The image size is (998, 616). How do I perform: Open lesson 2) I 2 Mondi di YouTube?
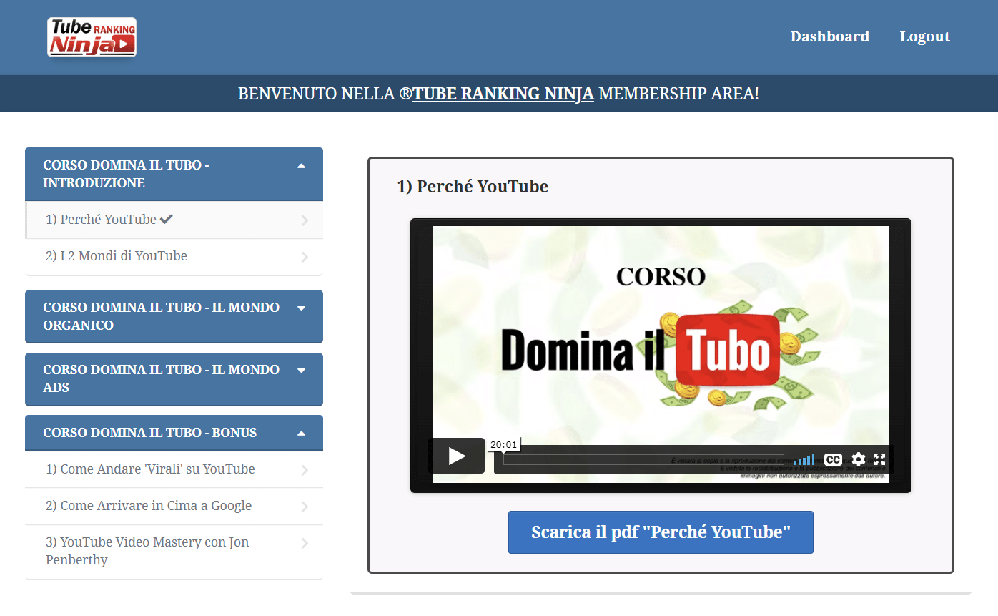[174, 257]
